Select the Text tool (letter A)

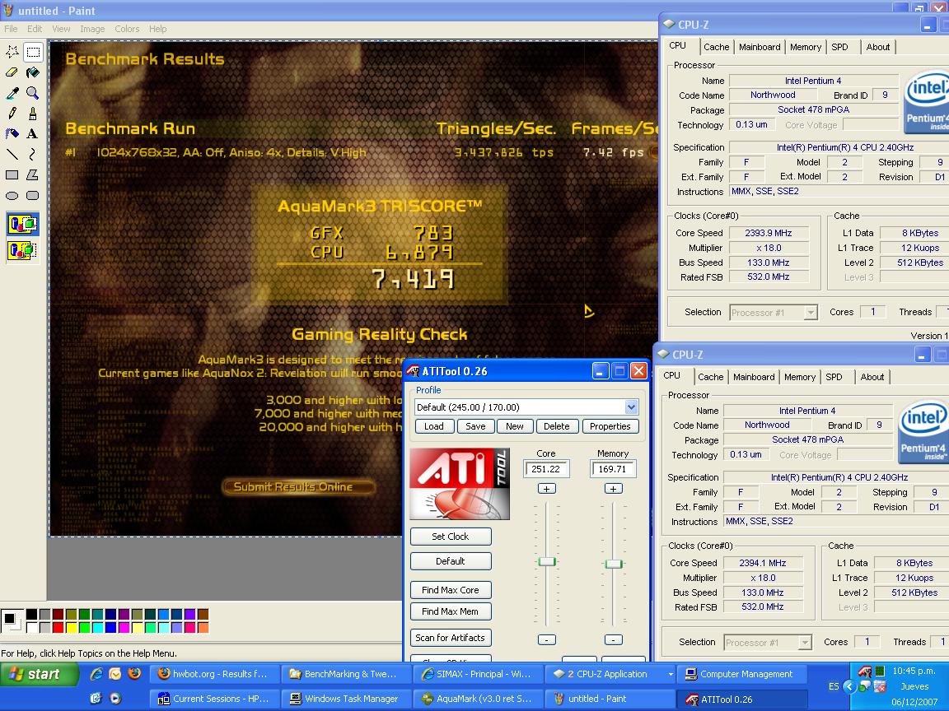point(33,133)
